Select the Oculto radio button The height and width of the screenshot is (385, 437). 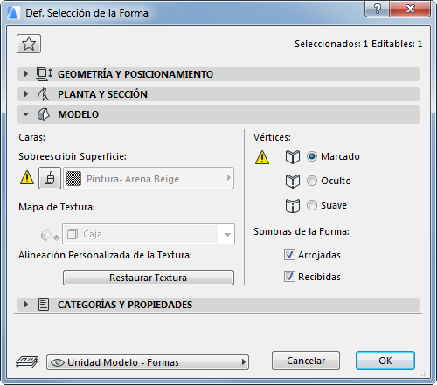tap(312, 181)
